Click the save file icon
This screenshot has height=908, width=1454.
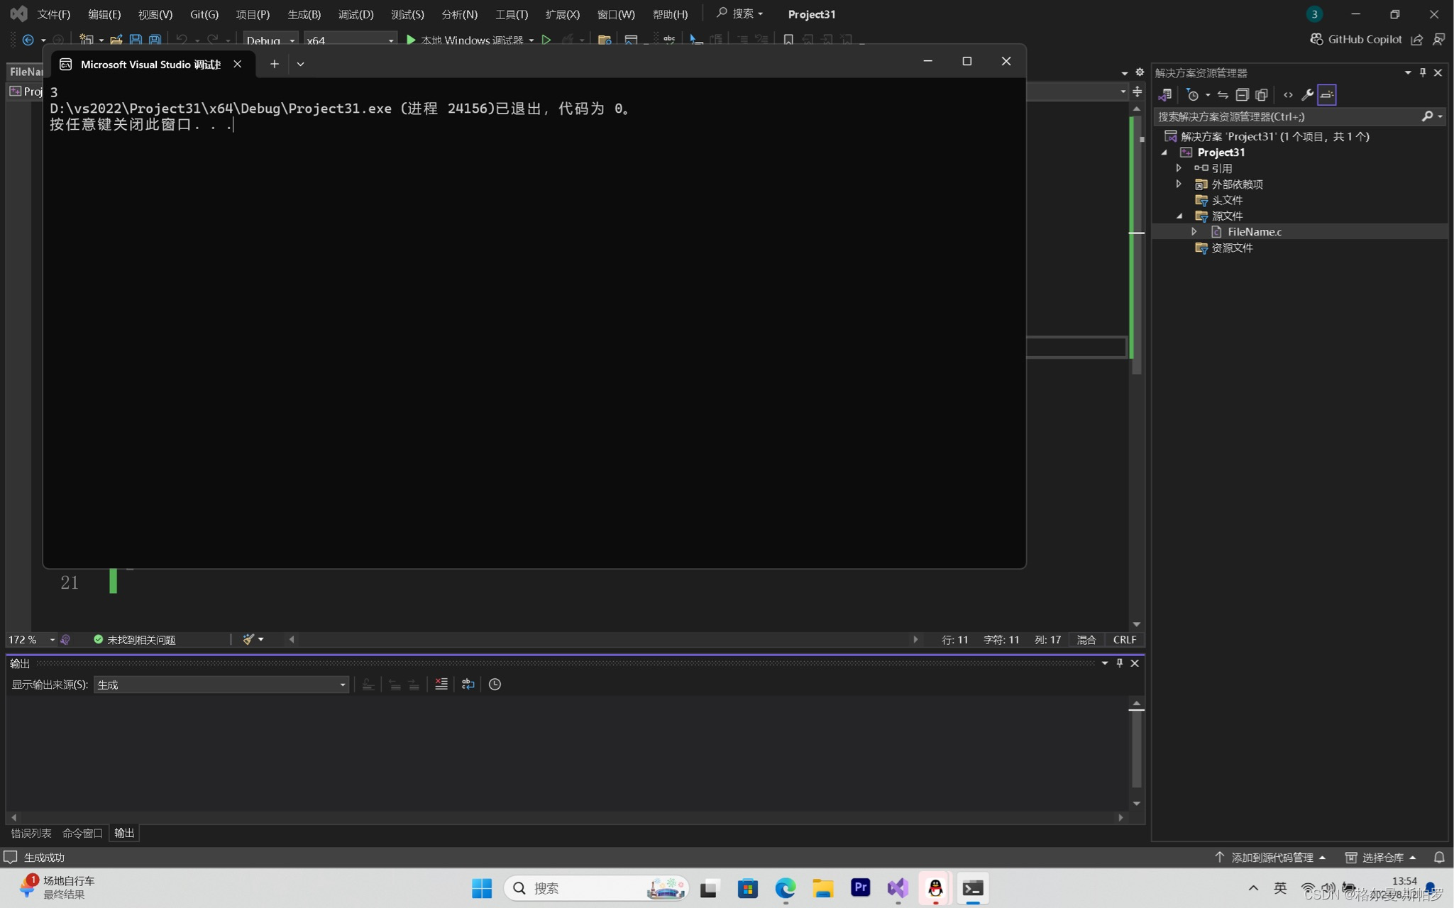(136, 40)
